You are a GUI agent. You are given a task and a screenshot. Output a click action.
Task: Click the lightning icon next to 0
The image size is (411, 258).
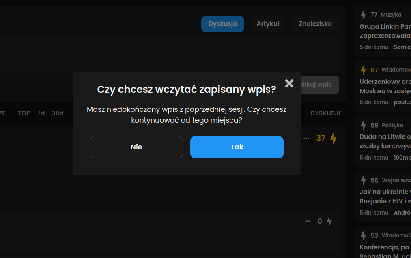coord(329,221)
